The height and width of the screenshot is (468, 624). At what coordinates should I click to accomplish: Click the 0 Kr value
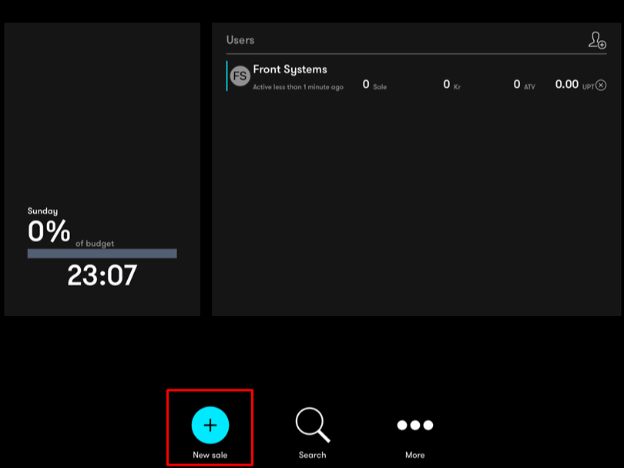pyautogui.click(x=451, y=85)
